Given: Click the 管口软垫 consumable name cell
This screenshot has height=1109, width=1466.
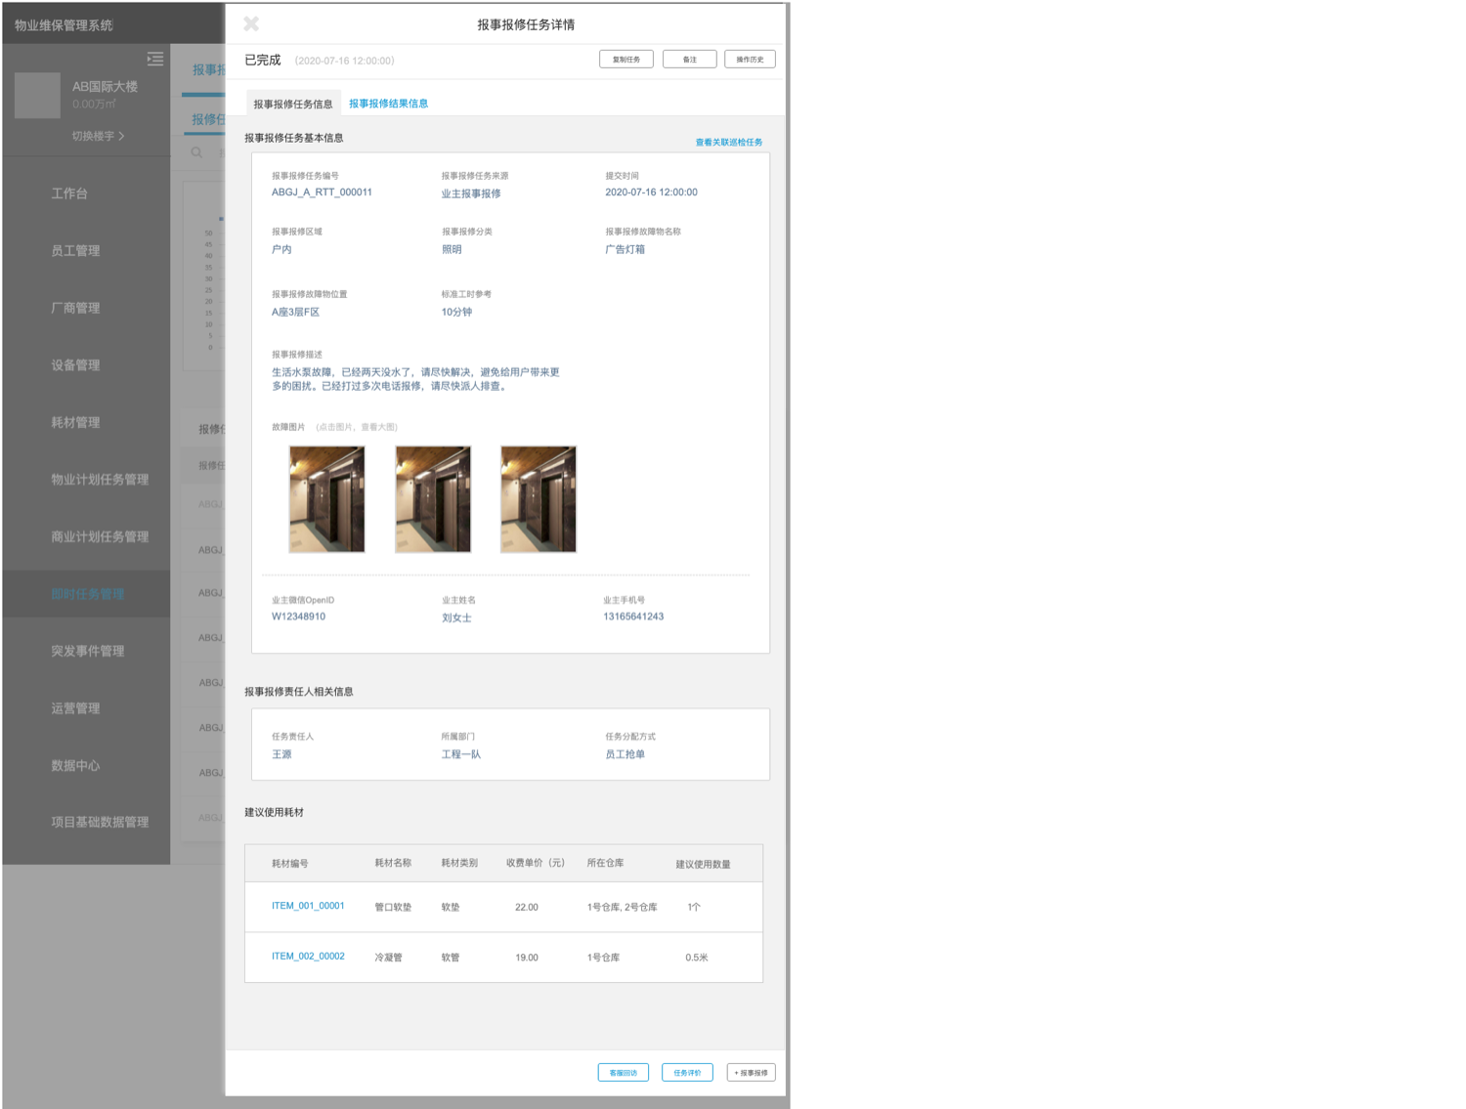Looking at the screenshot, I should coord(393,907).
